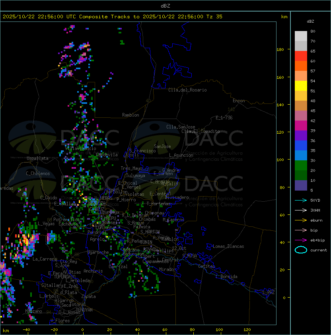The width and height of the screenshot is (331, 335).
Task: Click the 'Villavicencio' place label
Action: (80, 148)
